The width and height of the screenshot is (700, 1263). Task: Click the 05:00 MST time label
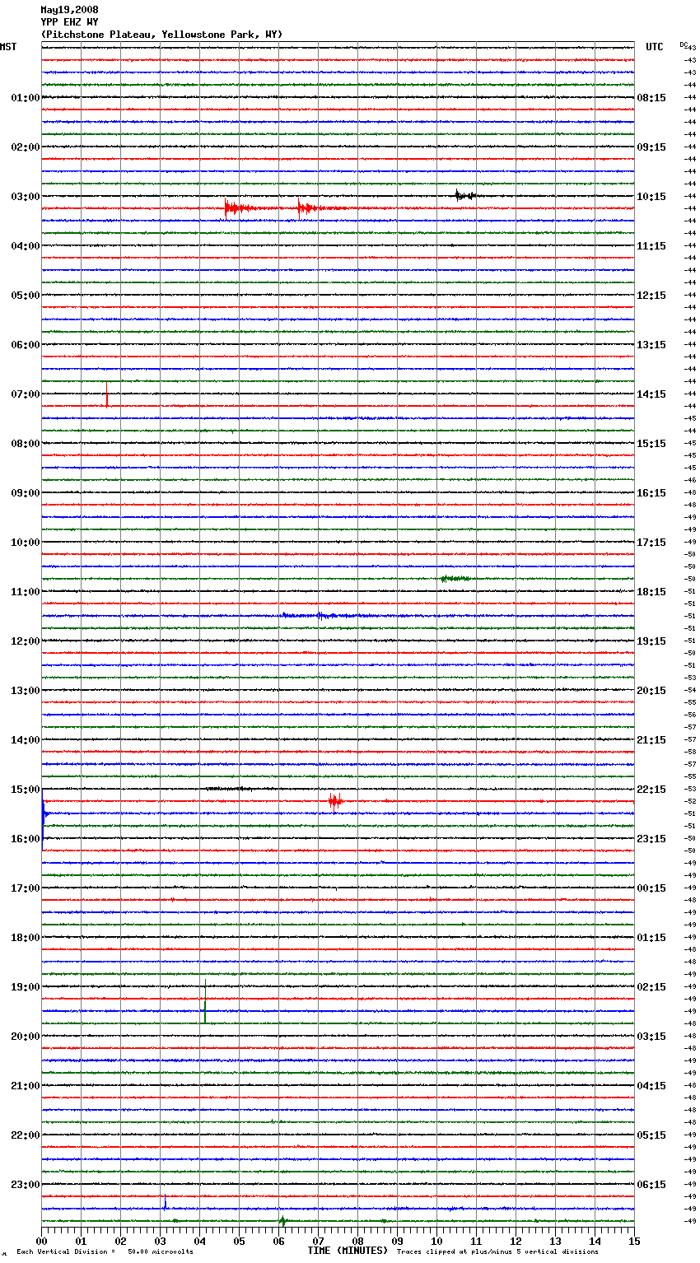[26, 296]
